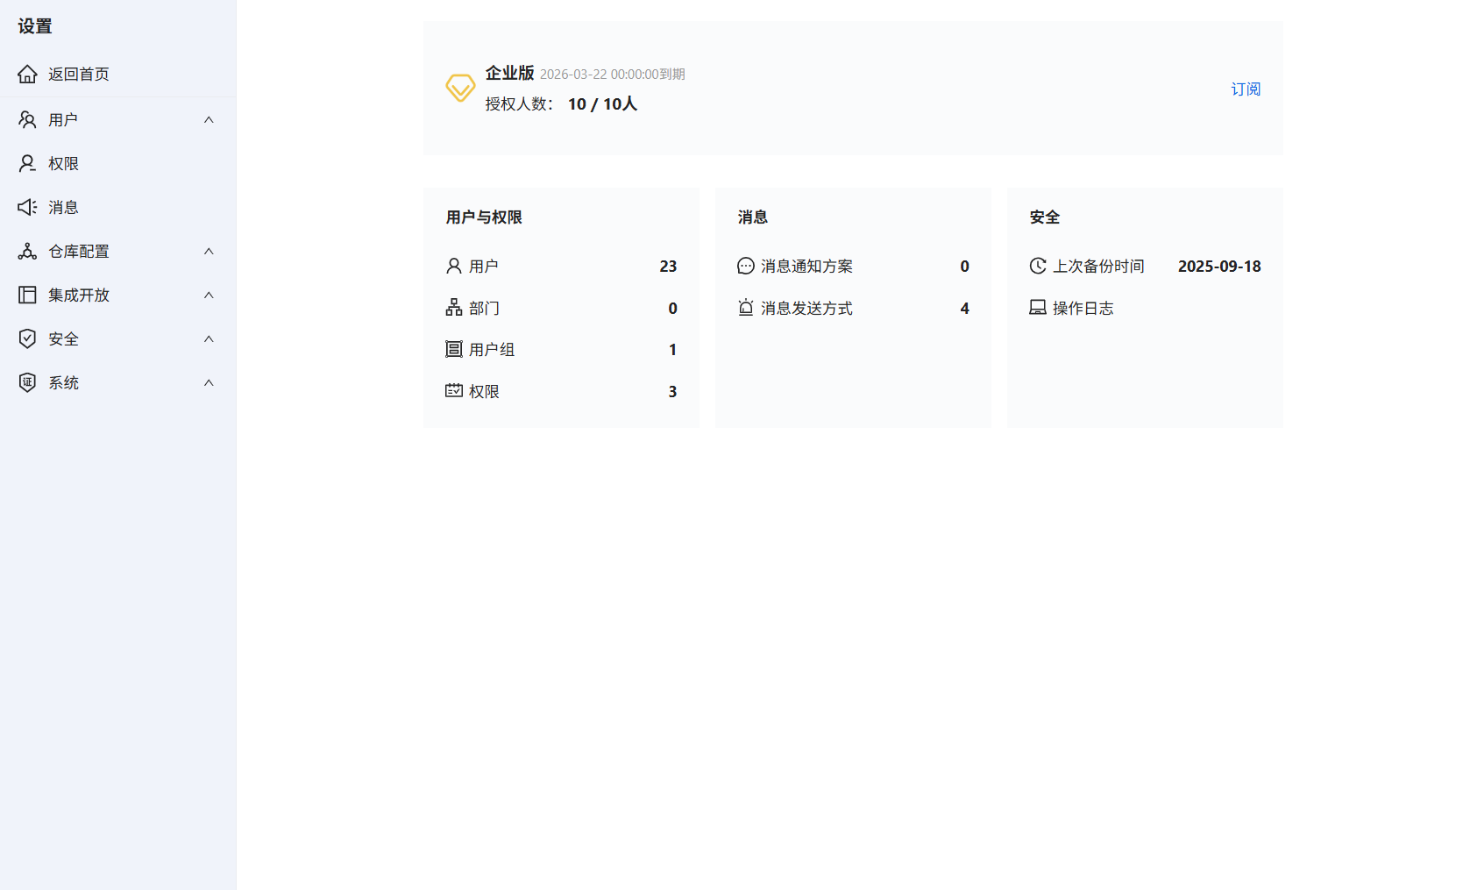Click the 权限 person icon in sidebar

(x=27, y=163)
